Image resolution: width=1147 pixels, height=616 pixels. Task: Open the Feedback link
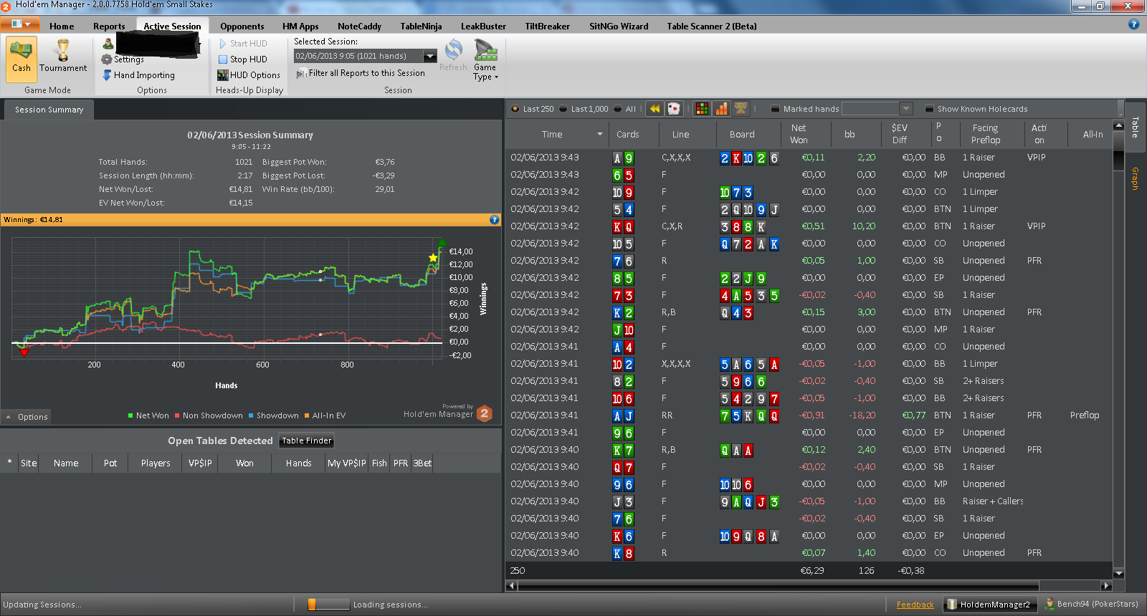tap(915, 605)
